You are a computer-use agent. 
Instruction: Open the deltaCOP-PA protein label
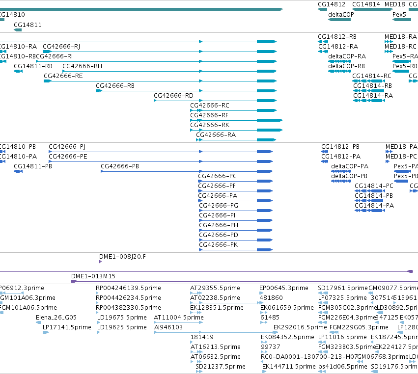click(350, 166)
